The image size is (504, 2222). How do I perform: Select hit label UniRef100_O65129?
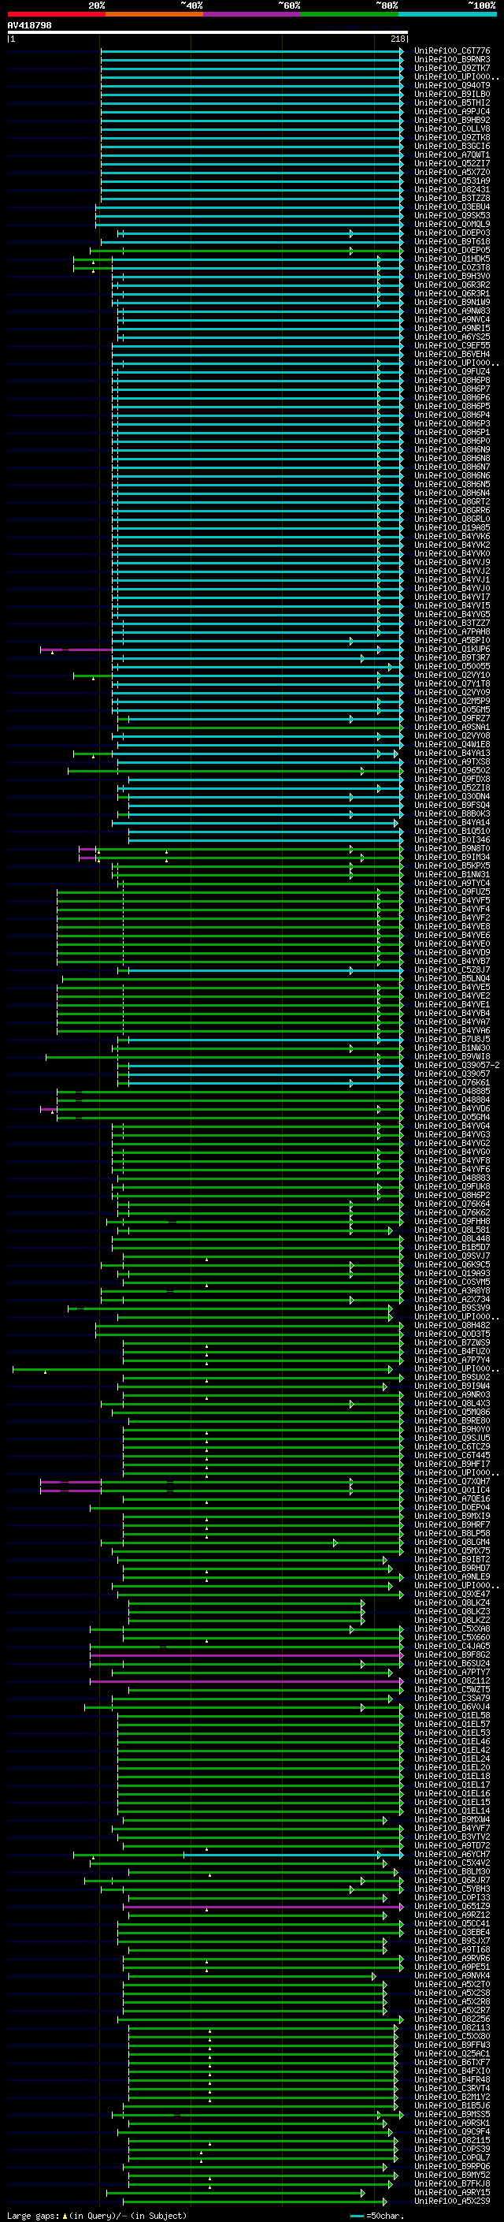click(451, 1905)
